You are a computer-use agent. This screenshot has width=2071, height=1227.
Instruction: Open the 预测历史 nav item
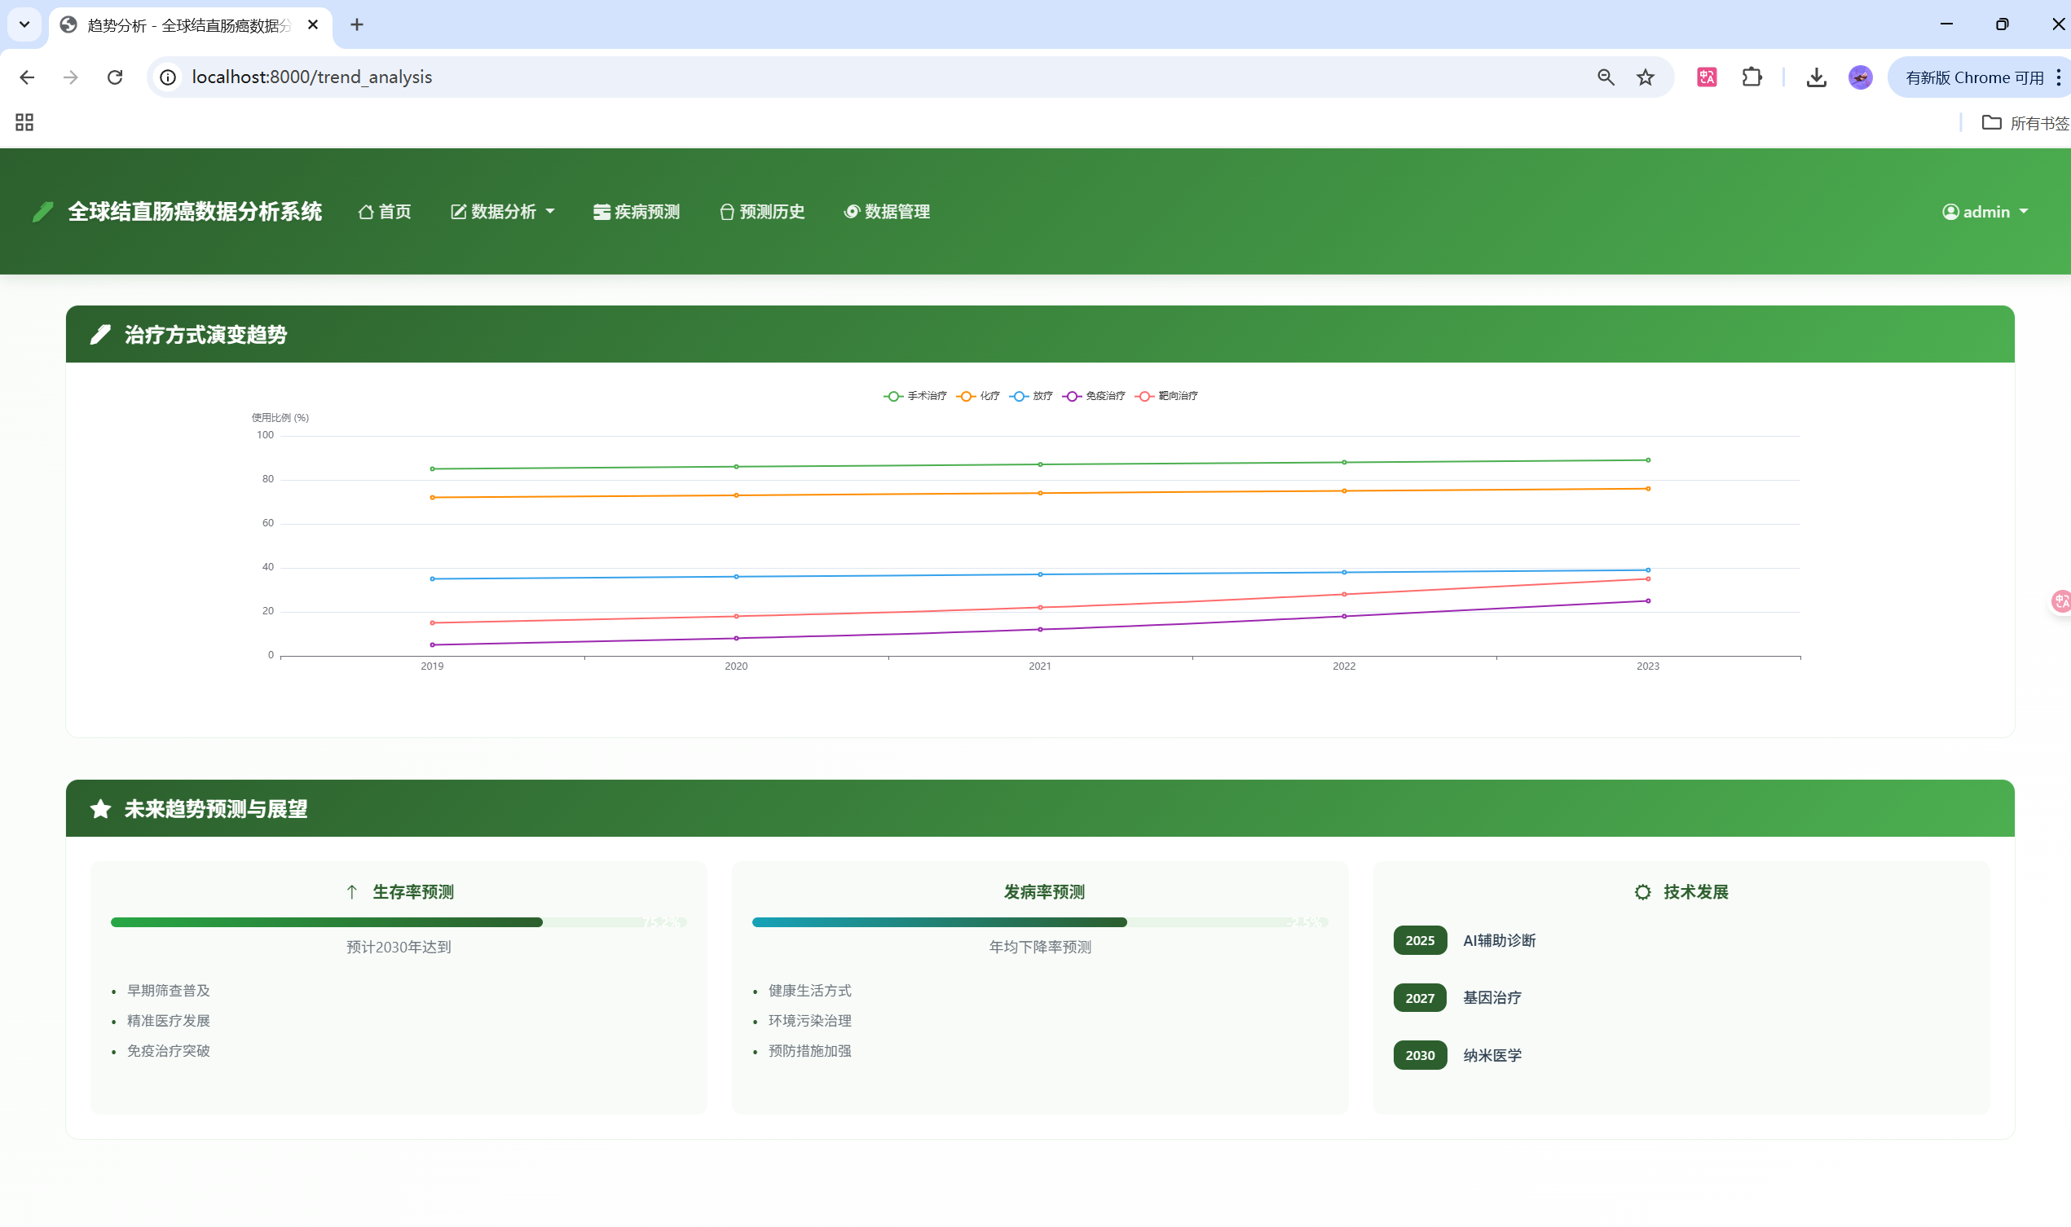[762, 212]
